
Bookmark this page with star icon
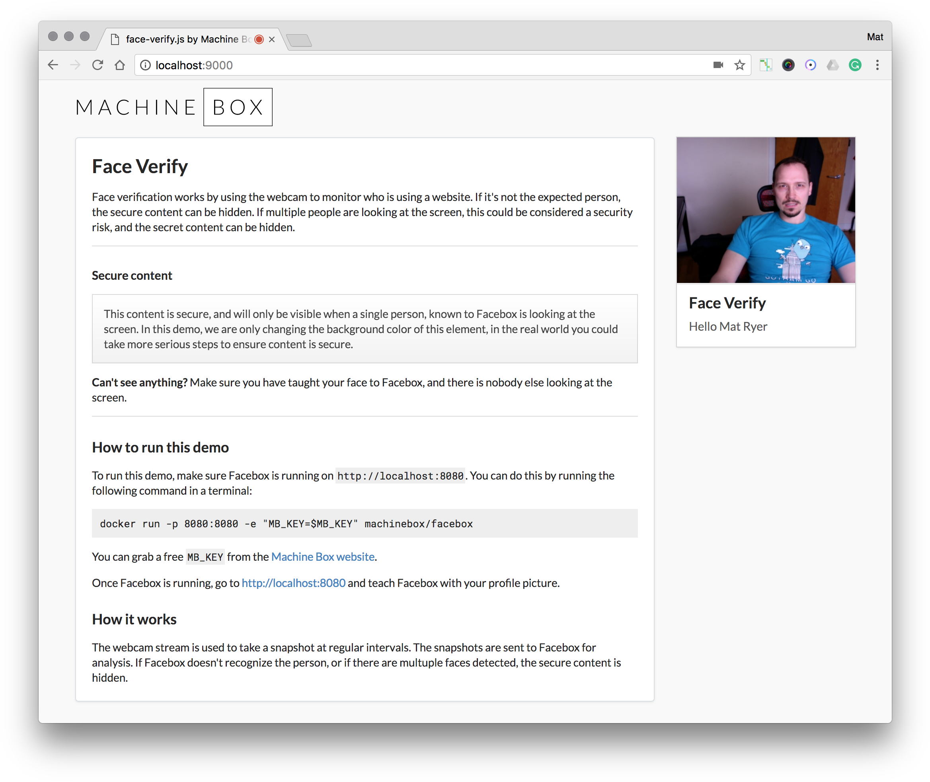(x=739, y=65)
